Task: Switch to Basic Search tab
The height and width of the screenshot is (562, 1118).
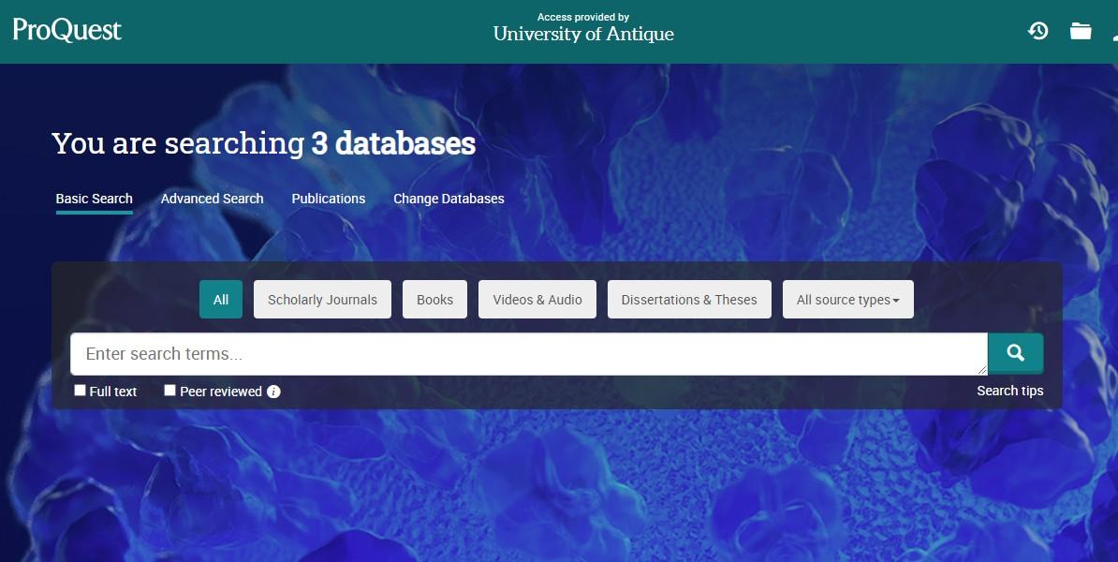Action: (x=95, y=199)
